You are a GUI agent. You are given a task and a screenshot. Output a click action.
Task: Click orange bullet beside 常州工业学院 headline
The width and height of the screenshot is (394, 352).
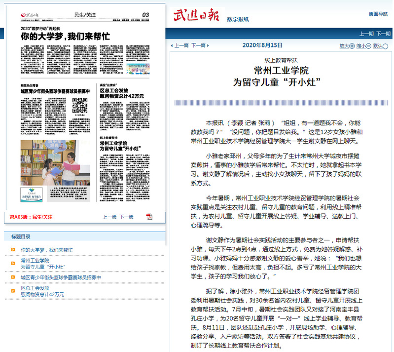click(13, 264)
